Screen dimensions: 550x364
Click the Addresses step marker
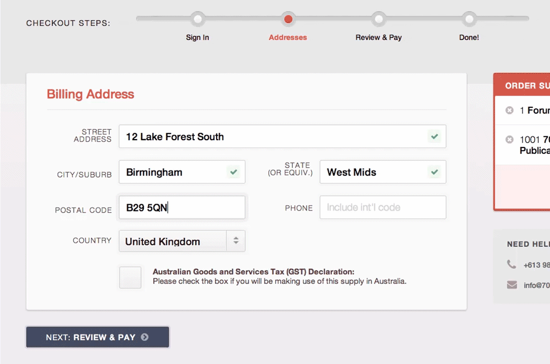[x=288, y=20]
